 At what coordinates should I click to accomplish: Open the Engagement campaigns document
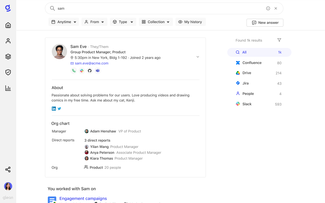pos(83,198)
